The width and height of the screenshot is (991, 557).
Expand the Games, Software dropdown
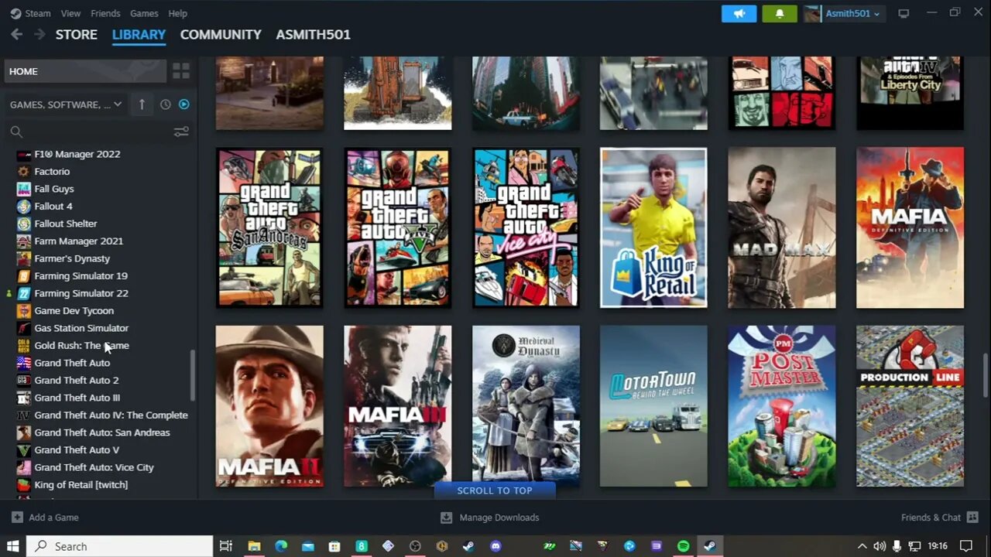click(x=66, y=104)
